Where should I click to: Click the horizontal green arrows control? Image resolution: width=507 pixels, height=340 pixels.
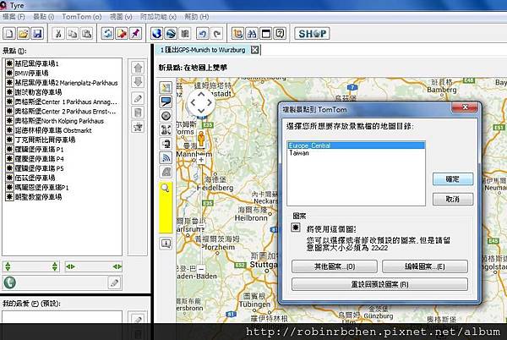[x=94, y=266]
